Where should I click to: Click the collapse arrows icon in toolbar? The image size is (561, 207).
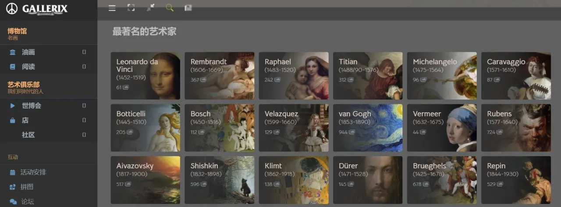pos(150,7)
